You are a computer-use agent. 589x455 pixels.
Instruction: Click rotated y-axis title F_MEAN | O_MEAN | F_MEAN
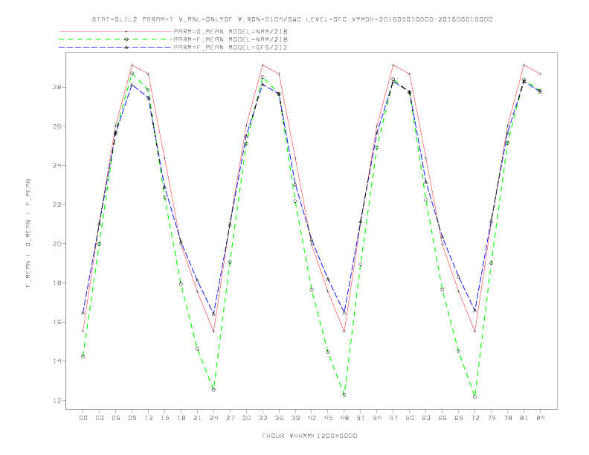point(28,233)
